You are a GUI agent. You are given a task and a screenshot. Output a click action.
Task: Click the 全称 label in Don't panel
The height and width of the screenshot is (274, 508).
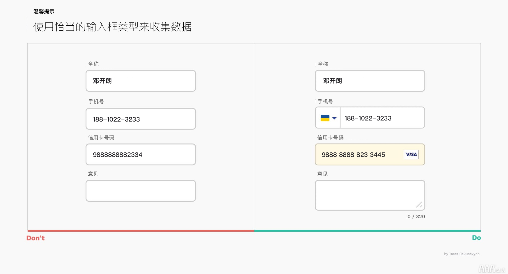point(93,64)
